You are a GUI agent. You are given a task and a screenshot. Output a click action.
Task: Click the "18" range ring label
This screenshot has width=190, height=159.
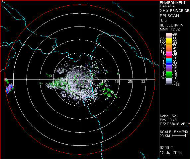117,81
